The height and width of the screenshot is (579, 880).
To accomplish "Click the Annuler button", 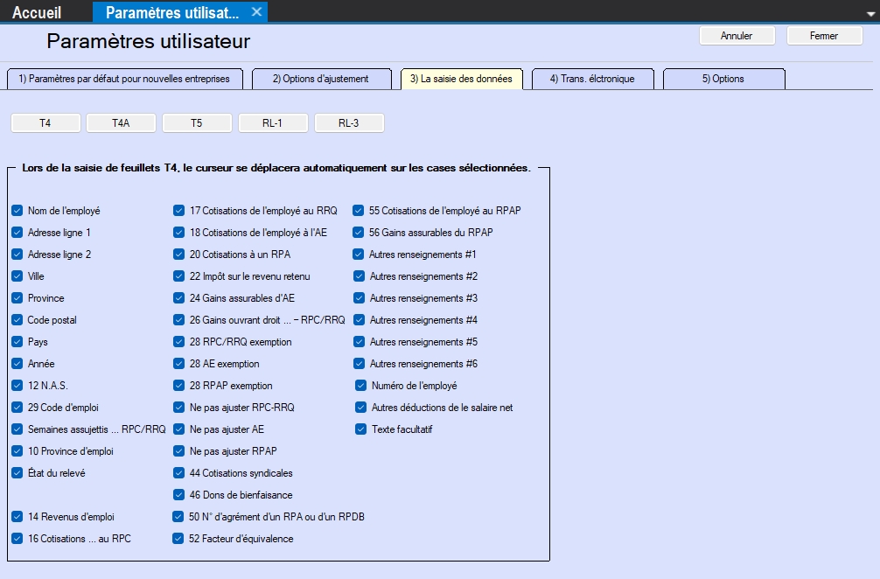I will 737,36.
